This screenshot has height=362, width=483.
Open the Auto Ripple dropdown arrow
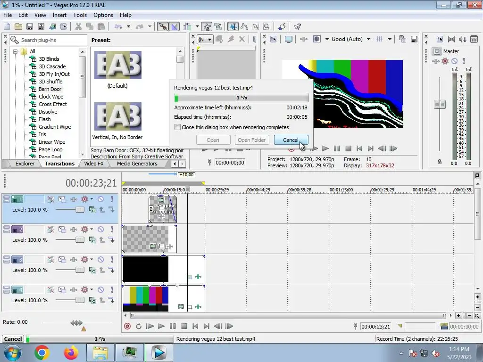tap(197, 26)
